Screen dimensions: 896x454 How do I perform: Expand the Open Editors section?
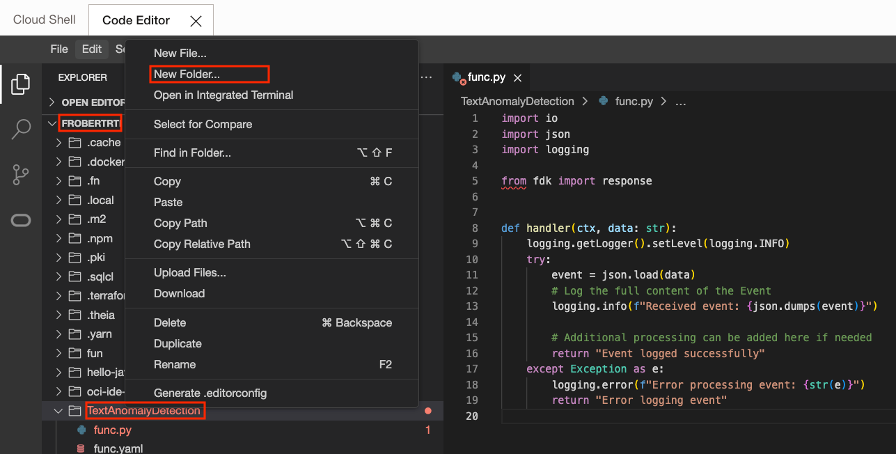click(53, 102)
